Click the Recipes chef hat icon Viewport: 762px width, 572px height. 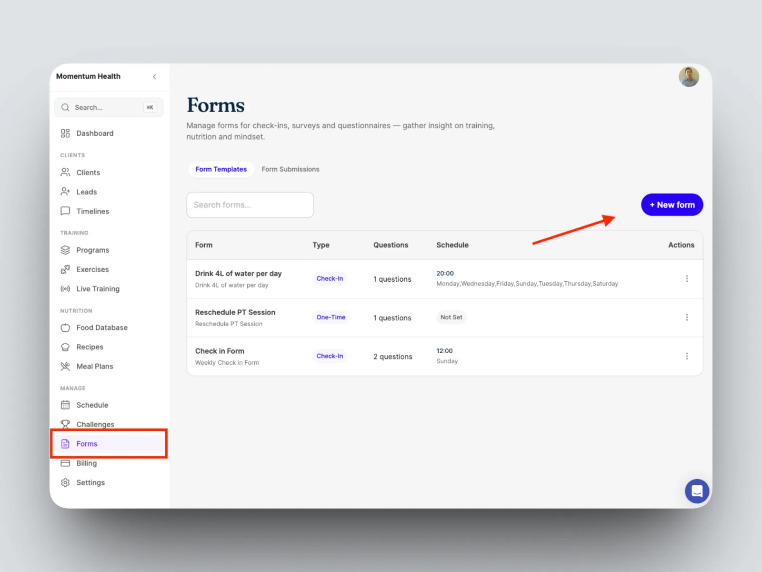click(65, 347)
